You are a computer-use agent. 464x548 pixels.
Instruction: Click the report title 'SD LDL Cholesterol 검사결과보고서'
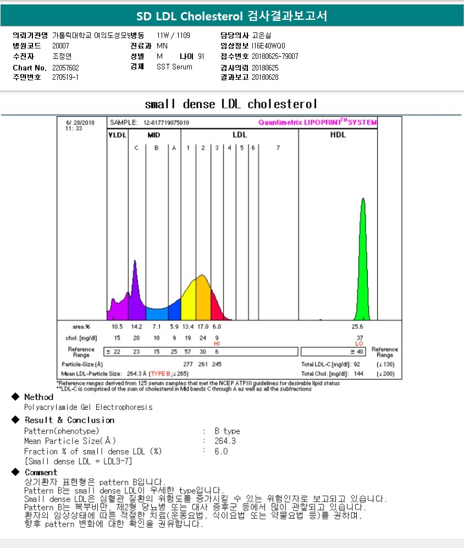pyautogui.click(x=232, y=16)
